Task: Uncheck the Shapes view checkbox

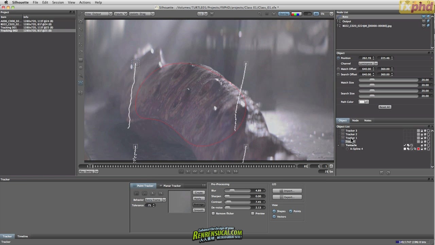Action: coord(274,211)
